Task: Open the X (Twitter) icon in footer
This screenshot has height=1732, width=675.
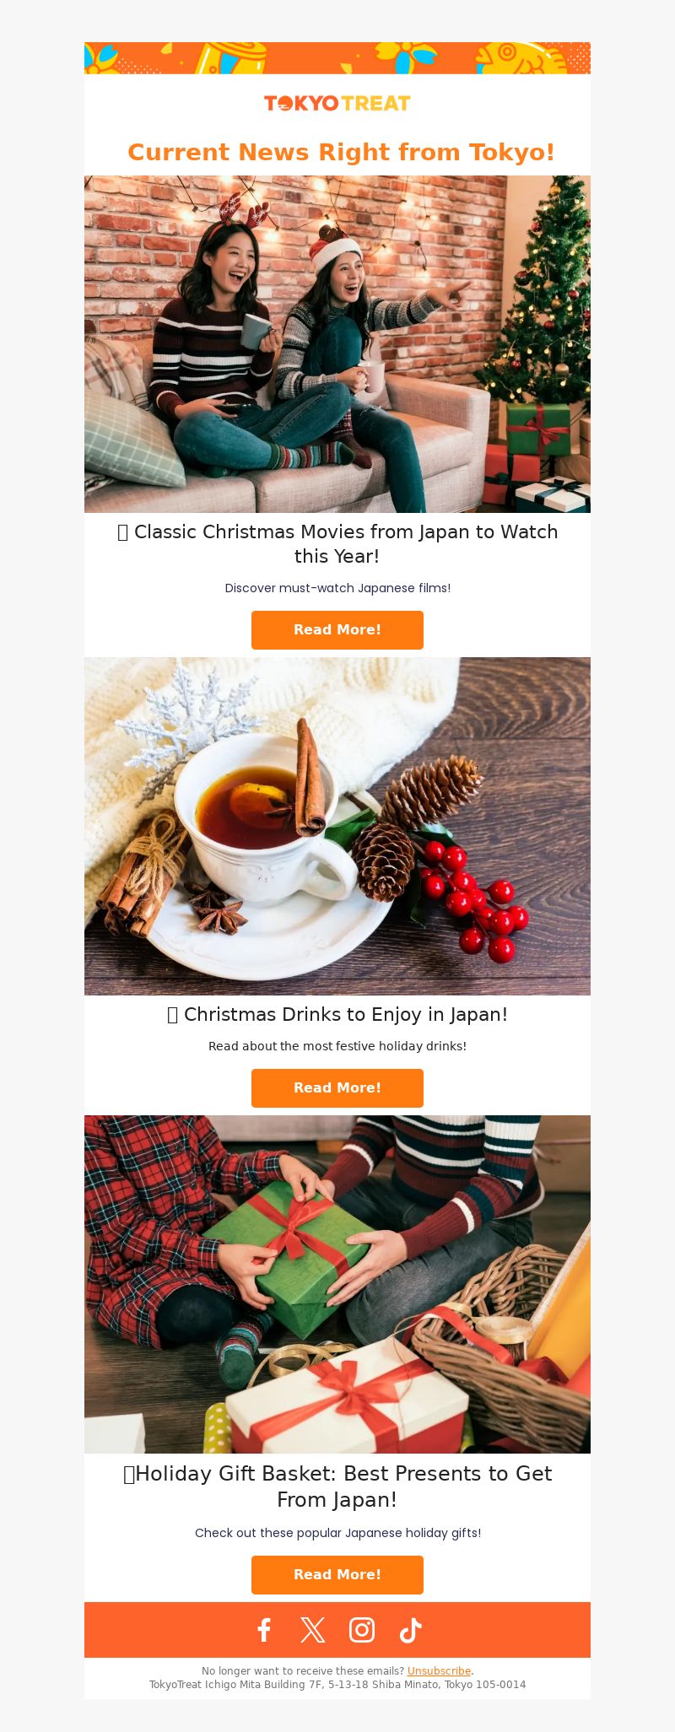Action: 313,1630
